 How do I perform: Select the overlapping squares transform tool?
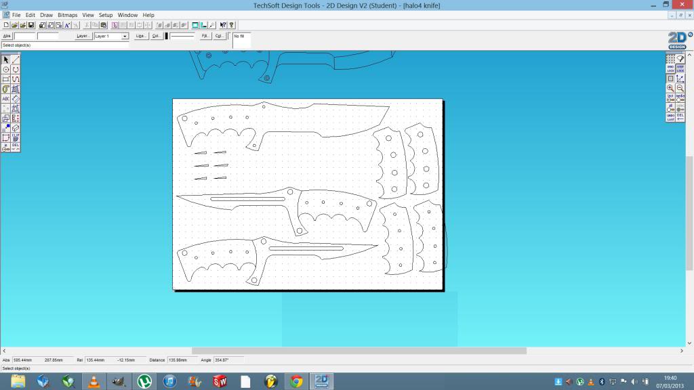5,118
